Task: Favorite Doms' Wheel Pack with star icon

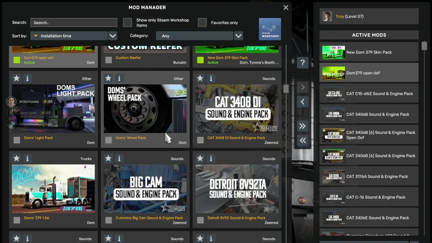Action: pos(108,78)
